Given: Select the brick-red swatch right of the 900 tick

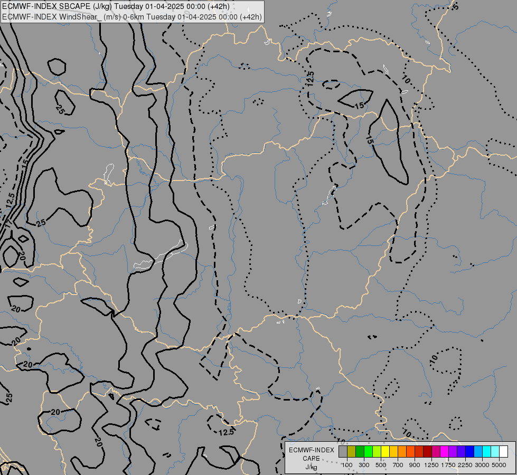Looking at the screenshot, I should (419, 452).
